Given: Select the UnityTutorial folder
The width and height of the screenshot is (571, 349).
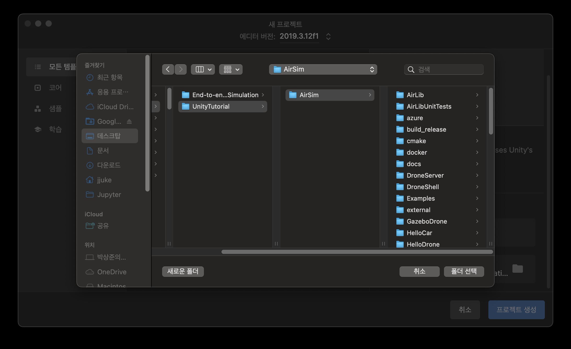Looking at the screenshot, I should (223, 107).
